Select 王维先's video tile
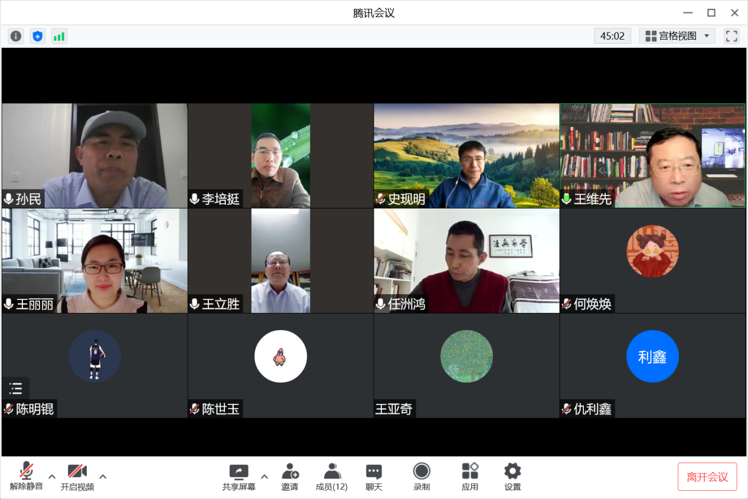The width and height of the screenshot is (748, 499). pos(652,156)
